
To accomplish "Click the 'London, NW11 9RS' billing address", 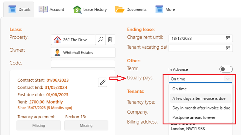I will (x=188, y=129).
